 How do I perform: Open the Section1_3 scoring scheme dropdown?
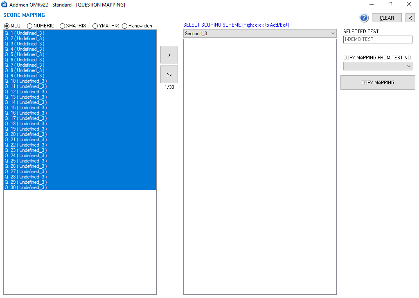(x=260, y=34)
